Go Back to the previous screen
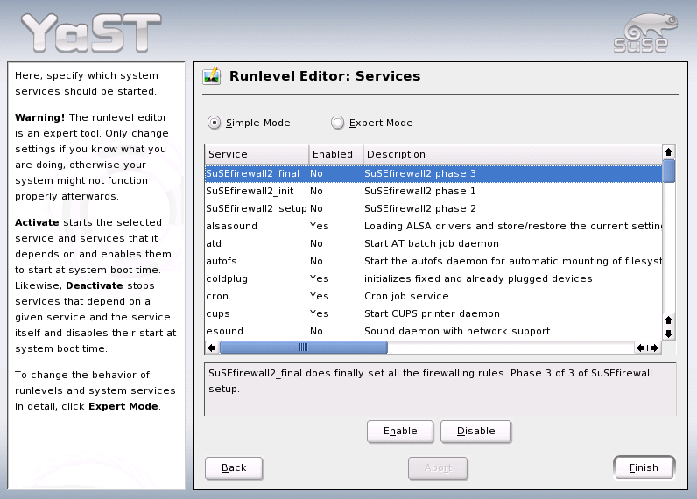Viewport: 697px width, 499px height. pyautogui.click(x=234, y=467)
